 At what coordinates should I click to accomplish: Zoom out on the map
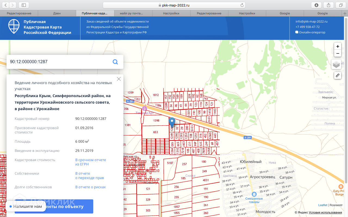point(337,53)
